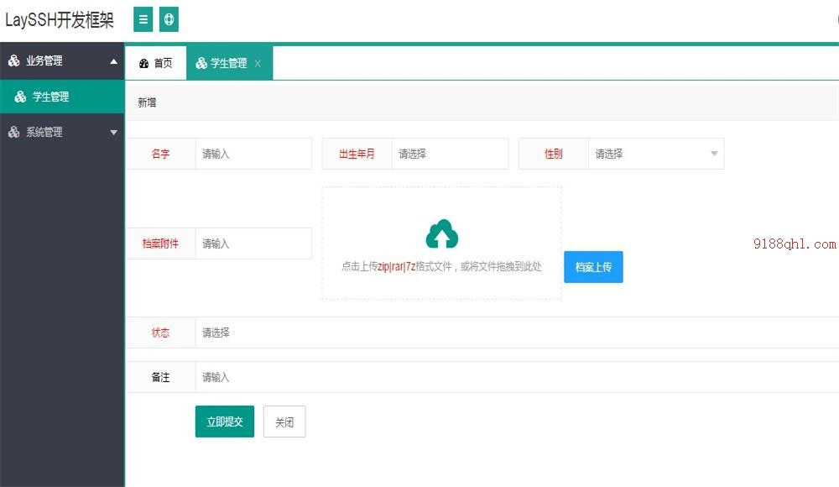Click the 新增 menu item
Viewport: 839px width, 487px height.
[146, 101]
